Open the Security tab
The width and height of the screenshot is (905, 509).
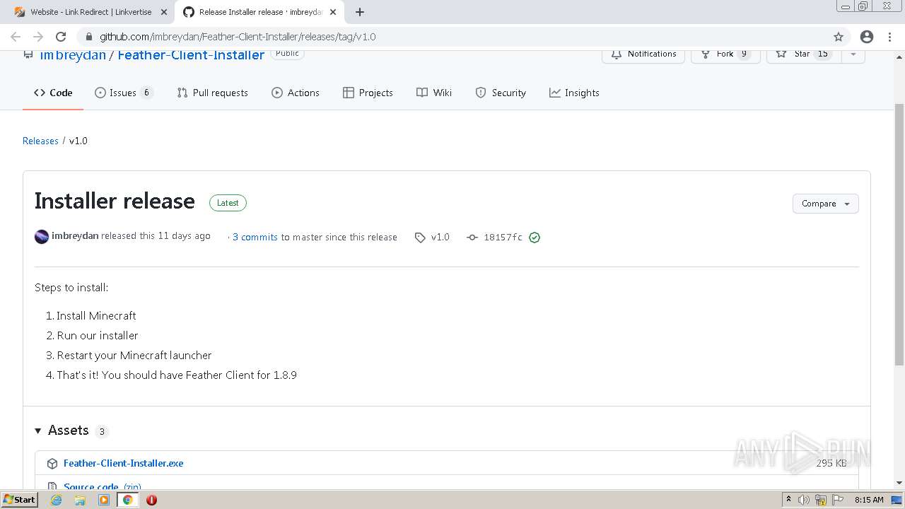(x=501, y=93)
